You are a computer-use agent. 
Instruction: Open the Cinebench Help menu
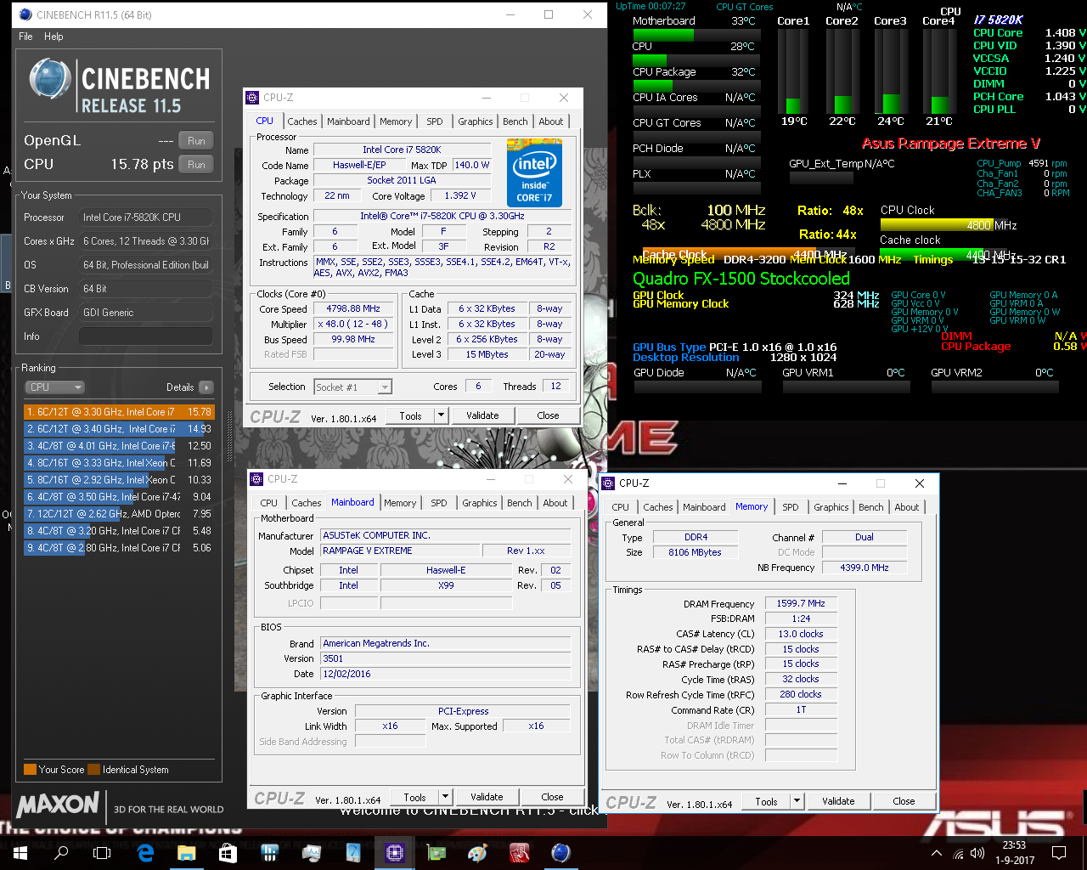click(54, 37)
